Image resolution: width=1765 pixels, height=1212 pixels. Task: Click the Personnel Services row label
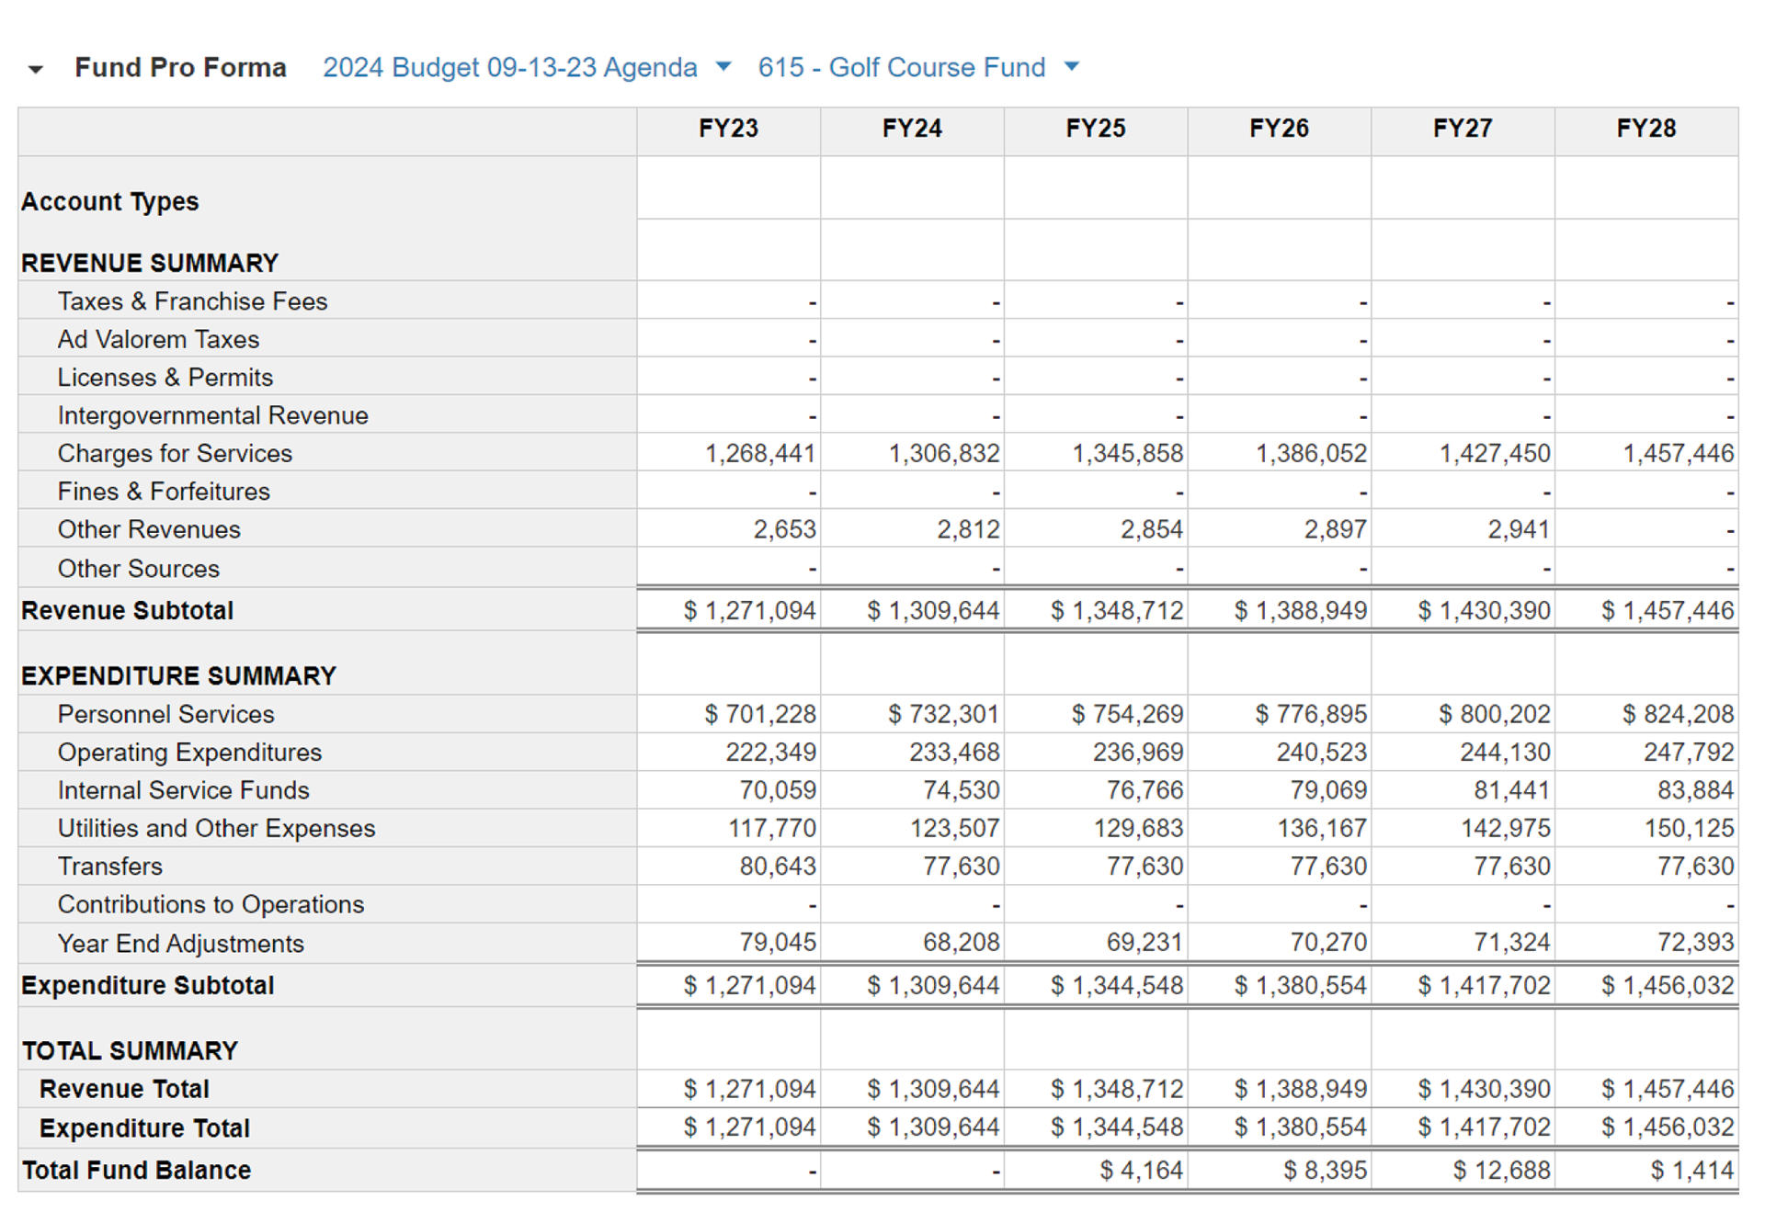(x=165, y=714)
